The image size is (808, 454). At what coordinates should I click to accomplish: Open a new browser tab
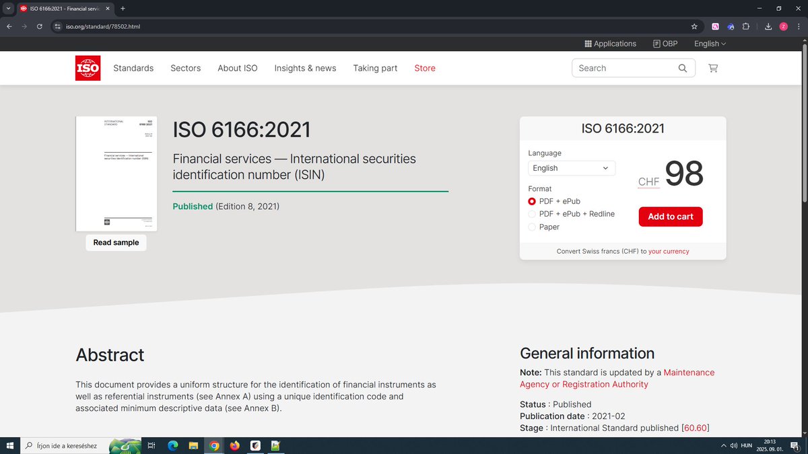pos(123,8)
